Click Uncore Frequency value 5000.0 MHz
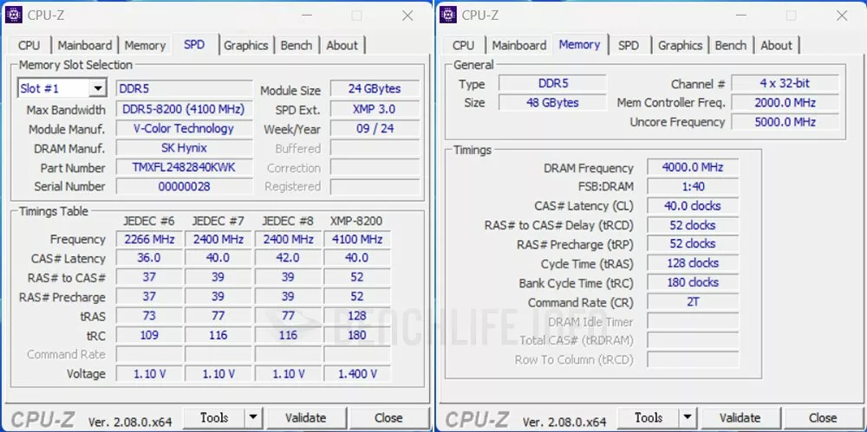The image size is (867, 432). point(785,122)
